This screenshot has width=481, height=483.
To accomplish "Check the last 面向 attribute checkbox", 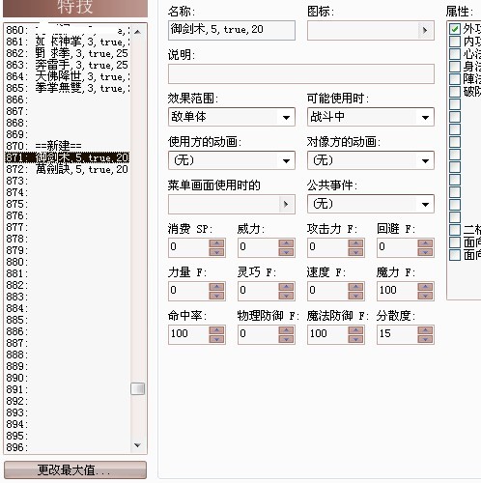I will [x=455, y=255].
